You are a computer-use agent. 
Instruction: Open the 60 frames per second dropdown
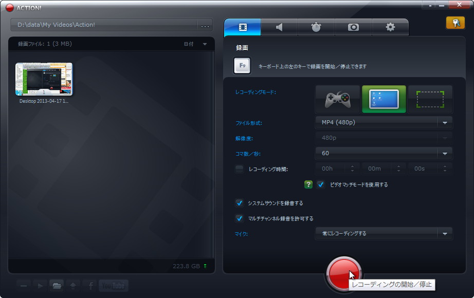[x=384, y=153]
